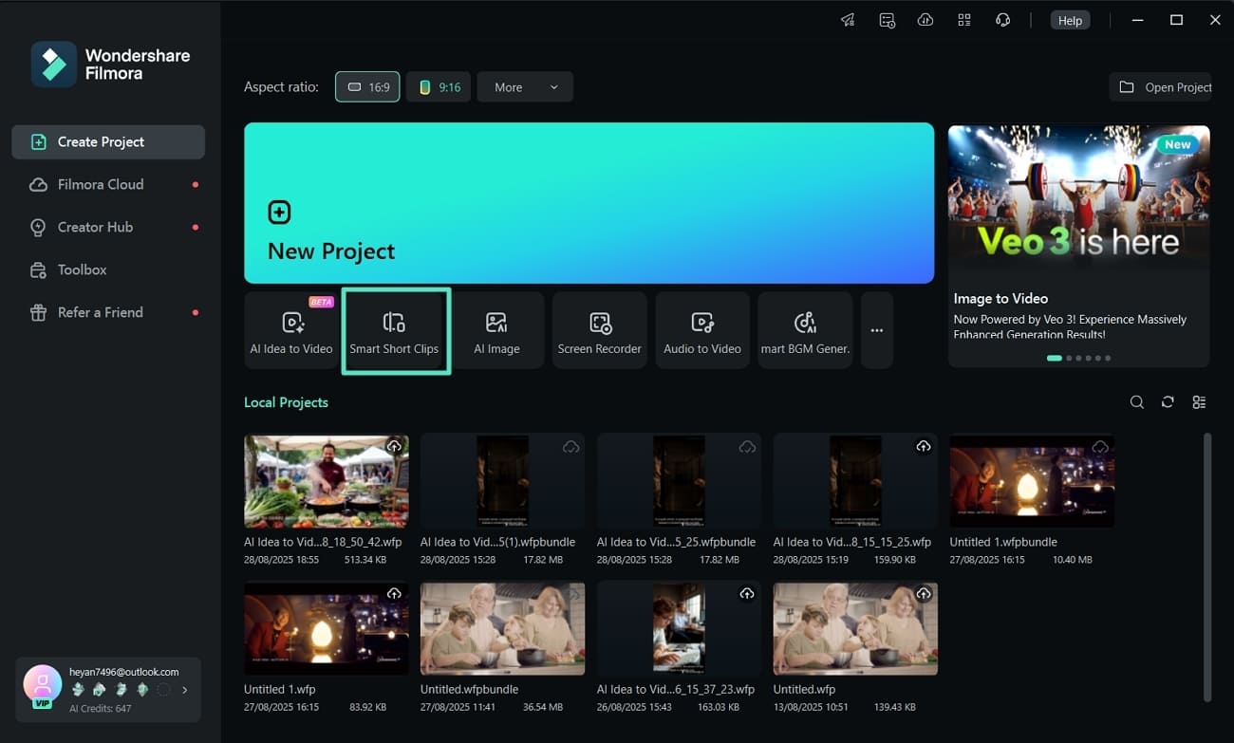Select 9:16 aspect ratio
1234x743 pixels.
pos(439,87)
